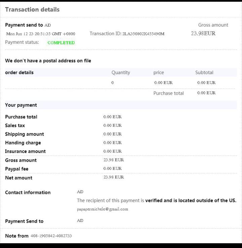Click the Paypal fee row label

[x=16, y=169]
